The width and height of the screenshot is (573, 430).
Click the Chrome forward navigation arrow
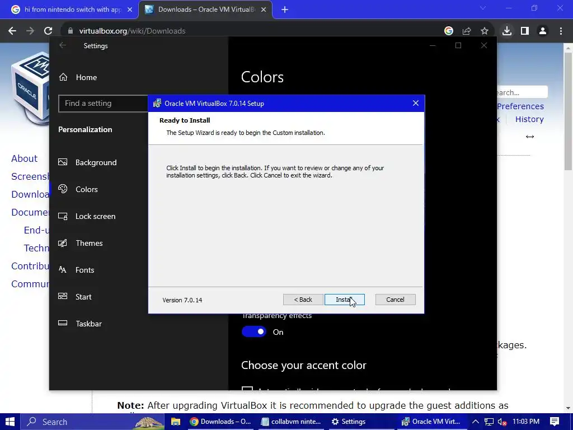tap(30, 31)
